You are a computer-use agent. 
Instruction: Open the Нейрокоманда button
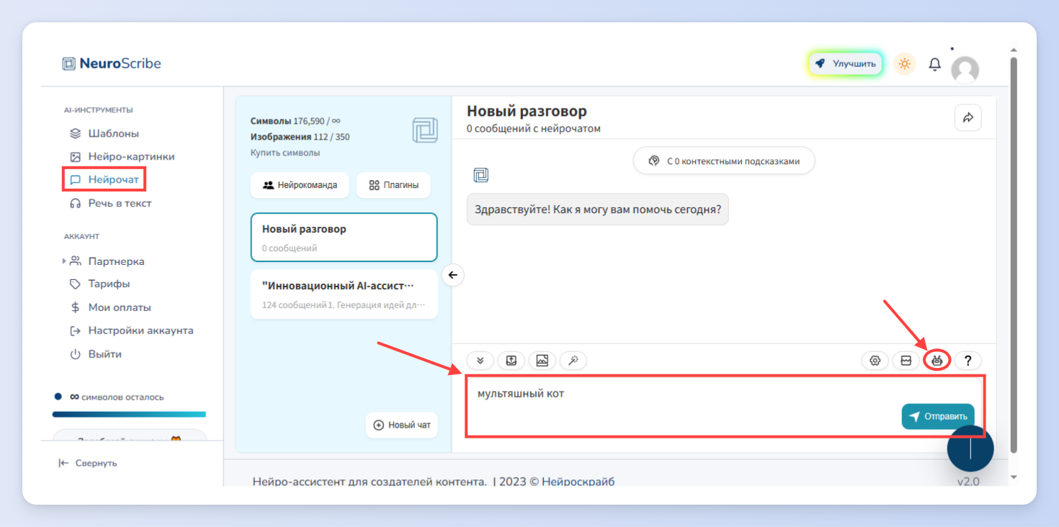pyautogui.click(x=300, y=185)
